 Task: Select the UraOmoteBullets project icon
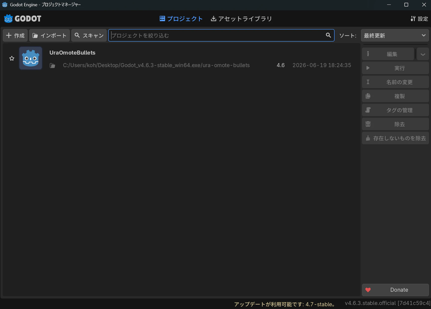pos(31,58)
